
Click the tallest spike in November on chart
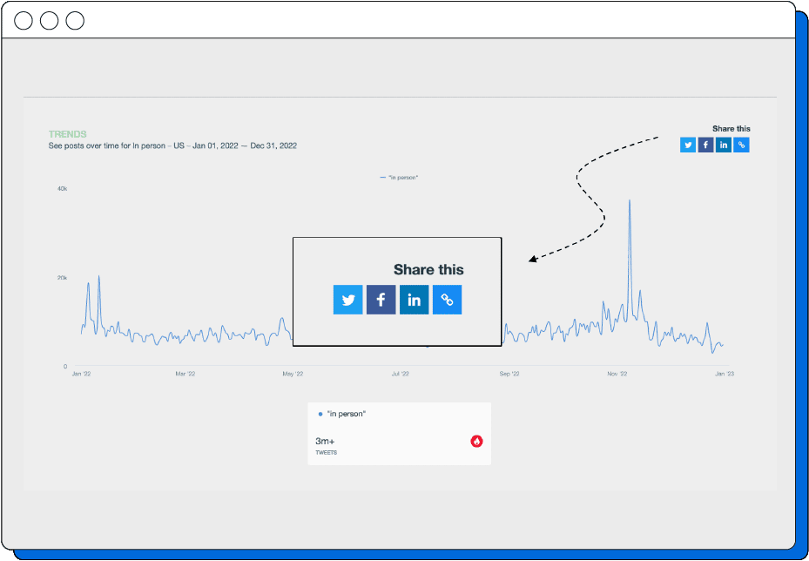click(630, 202)
